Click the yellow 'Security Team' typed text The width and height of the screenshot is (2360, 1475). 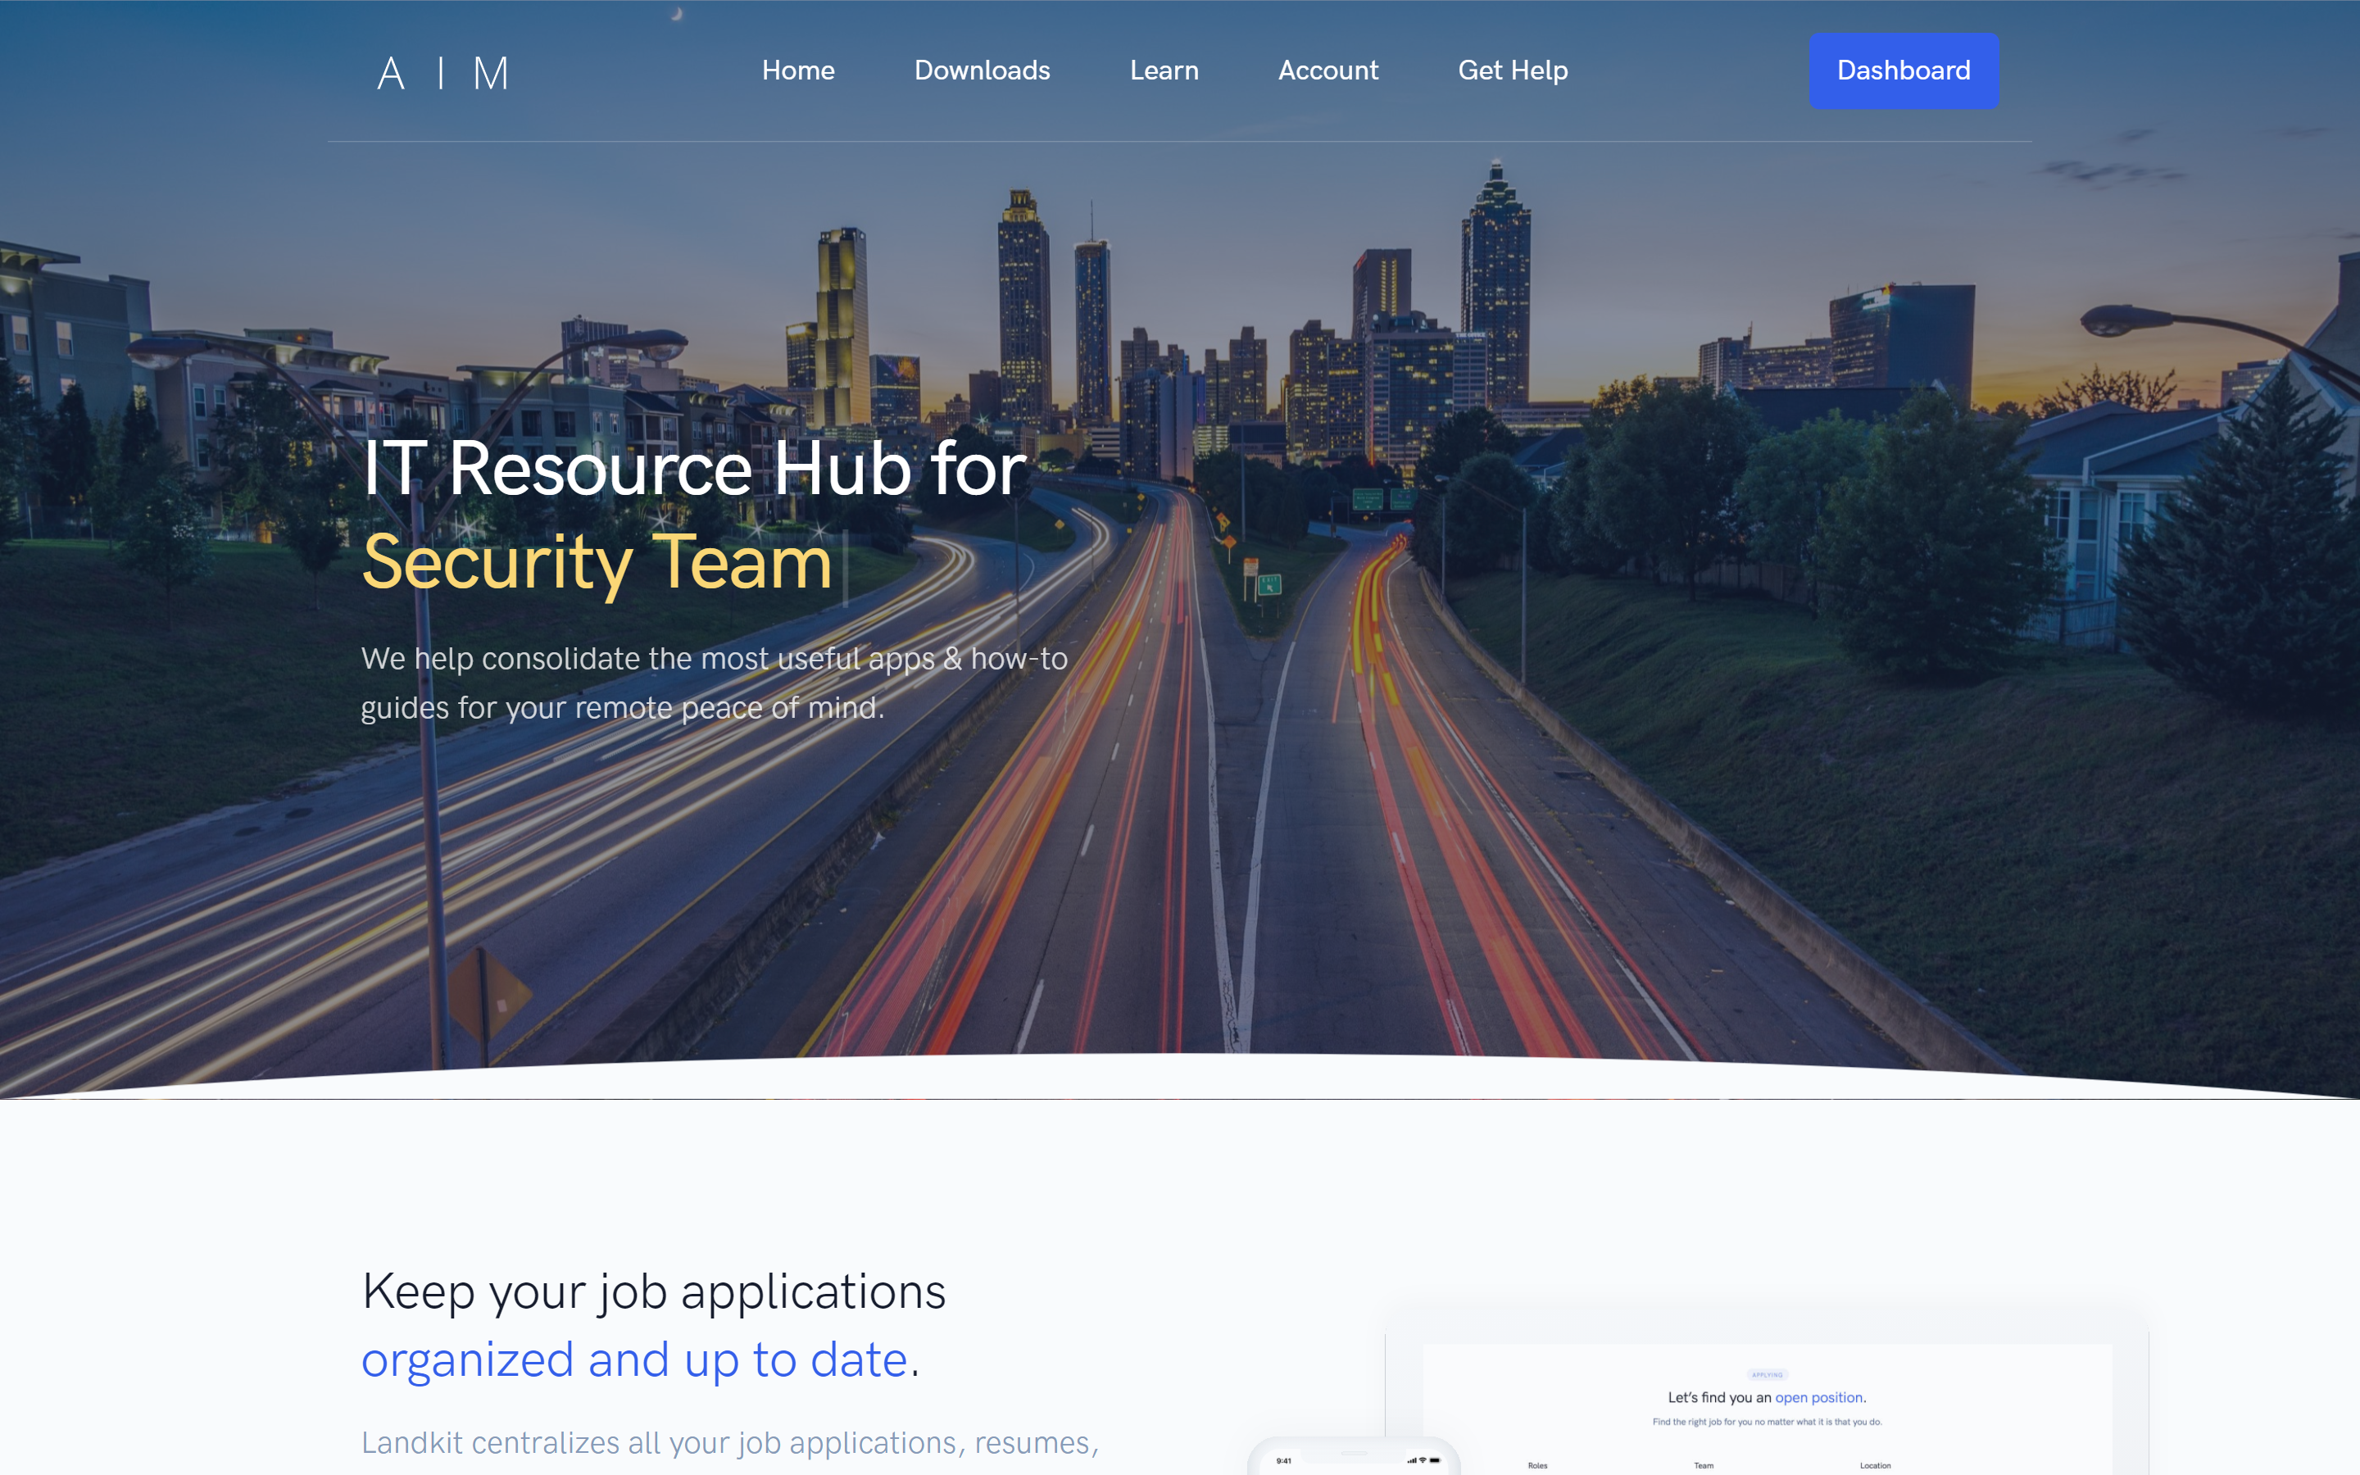pyautogui.click(x=596, y=563)
